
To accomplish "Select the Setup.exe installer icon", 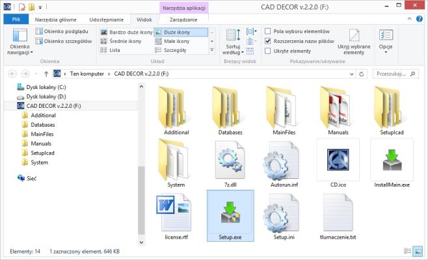I will pos(230,213).
